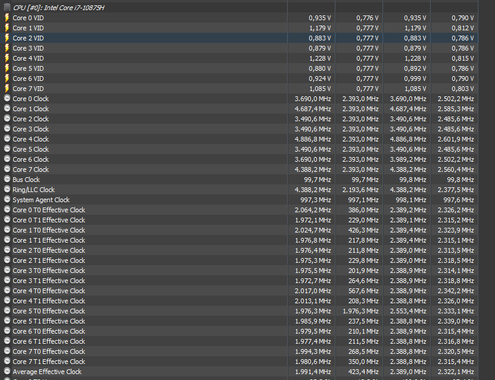495x380 pixels.
Task: Click the voltage icon for Core 4 VID
Action: point(7,58)
